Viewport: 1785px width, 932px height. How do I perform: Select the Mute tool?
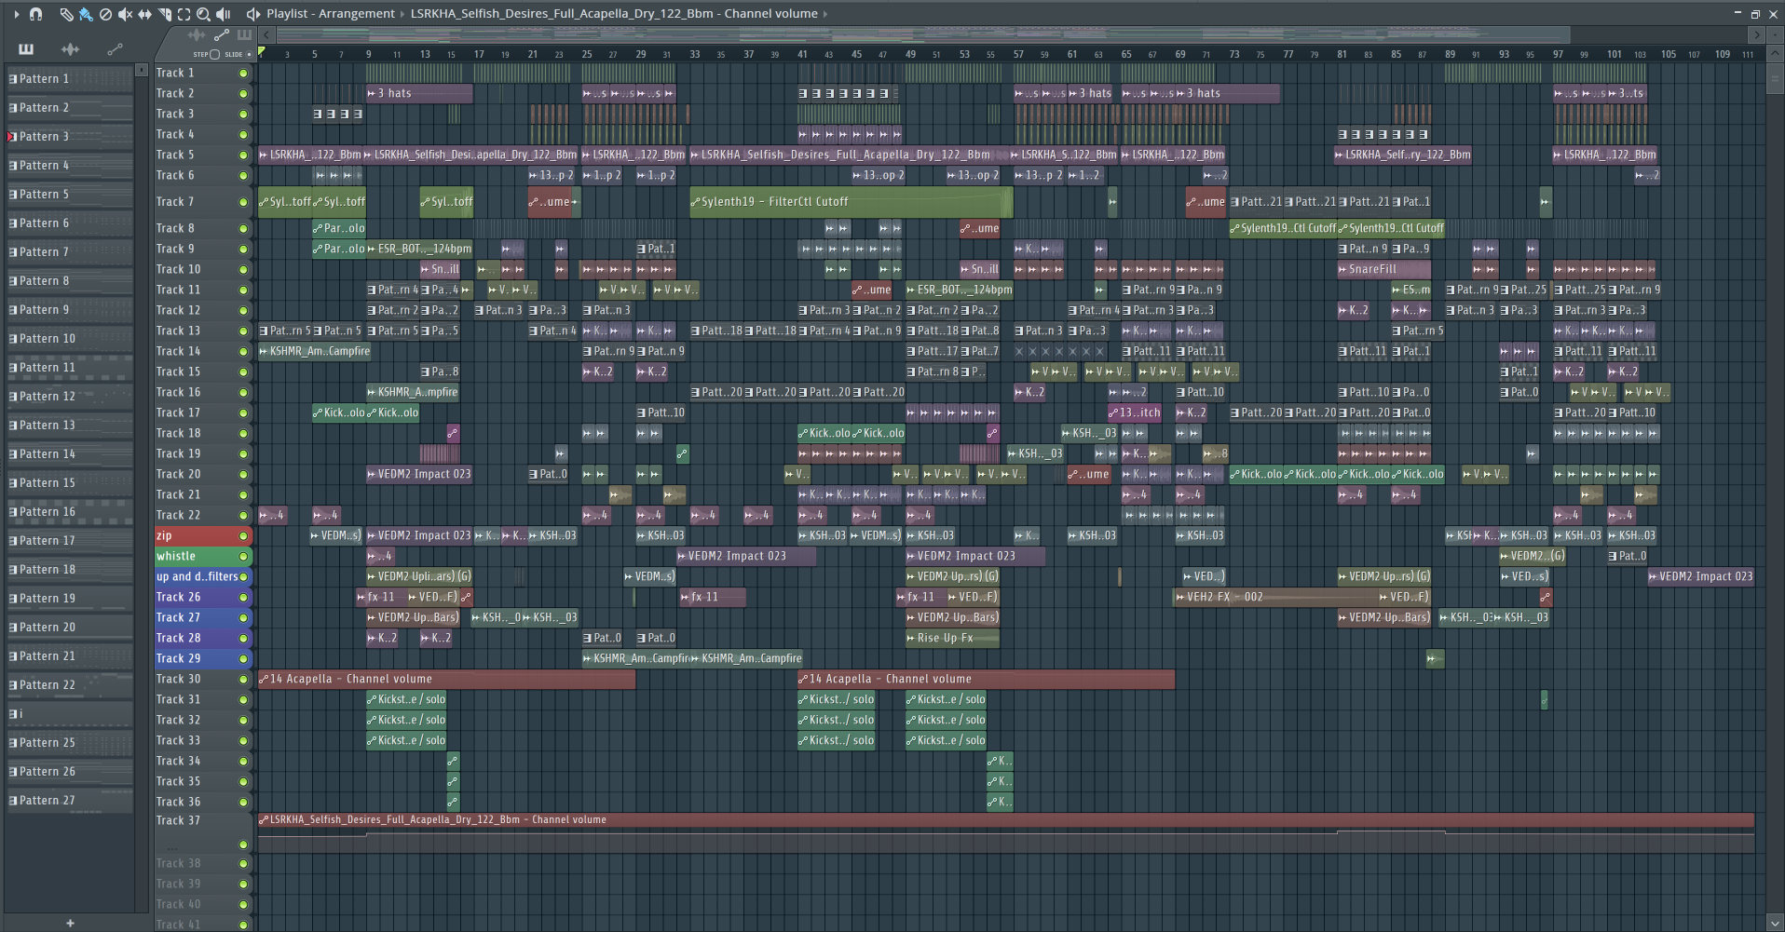click(125, 14)
